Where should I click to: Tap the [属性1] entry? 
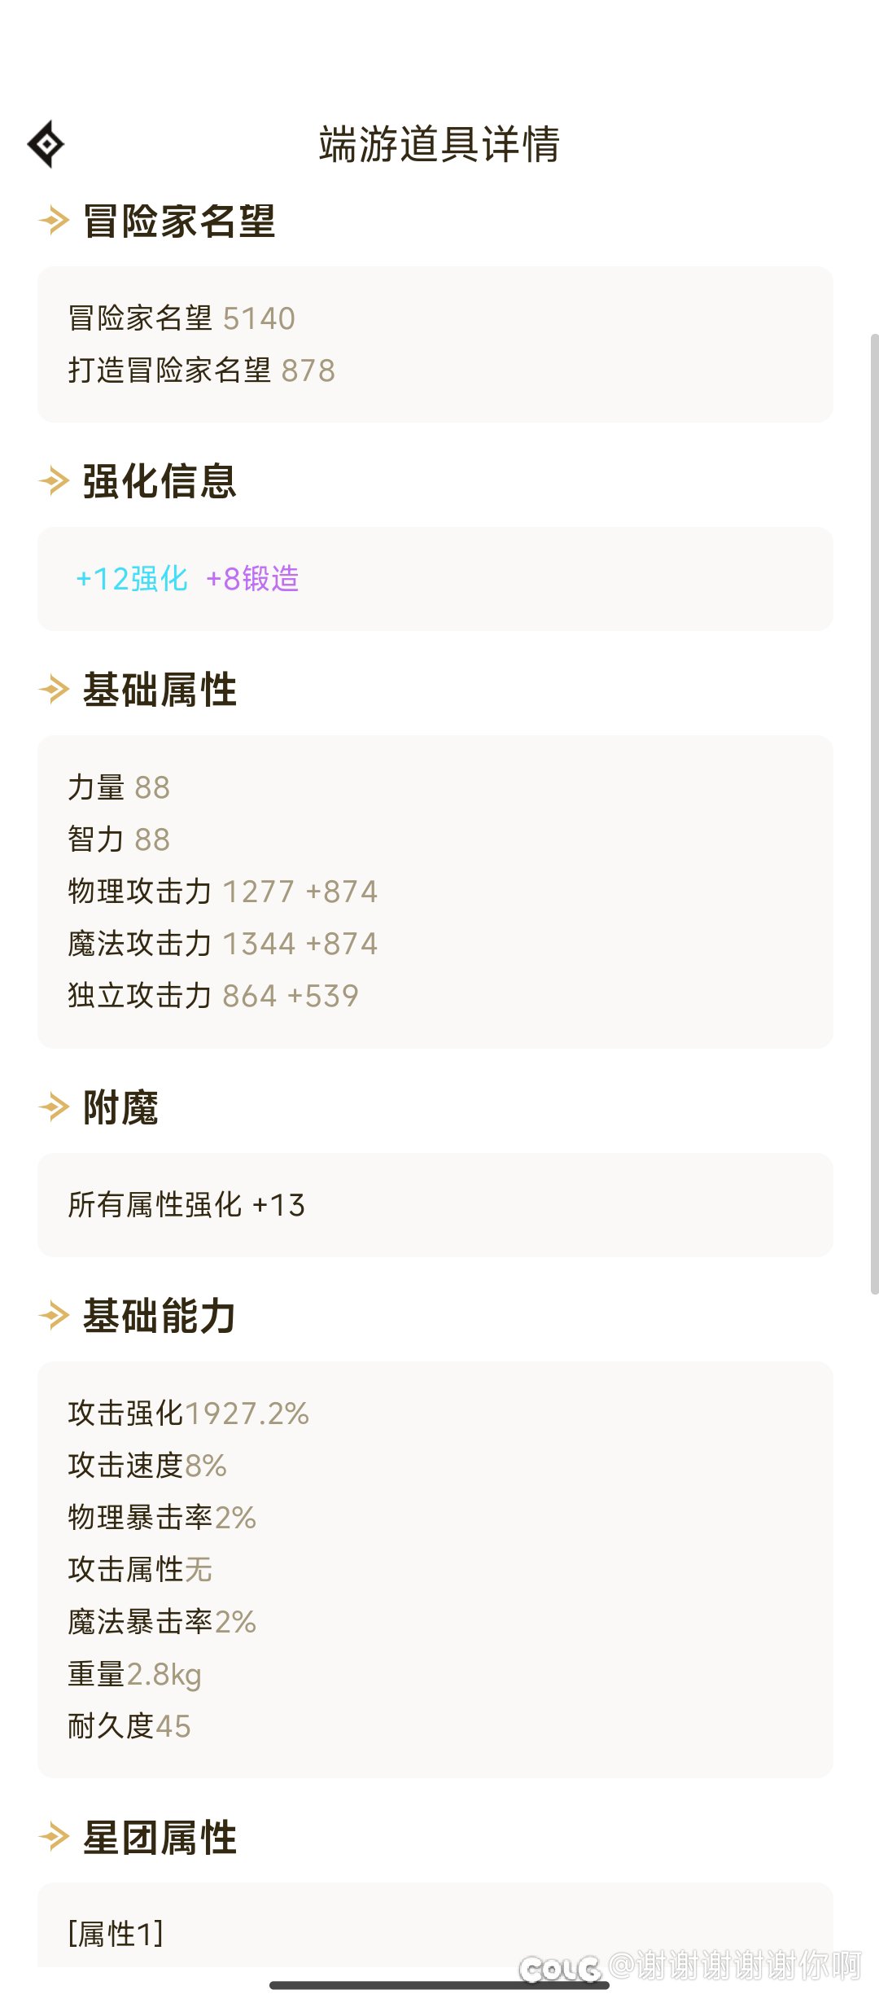(116, 1933)
